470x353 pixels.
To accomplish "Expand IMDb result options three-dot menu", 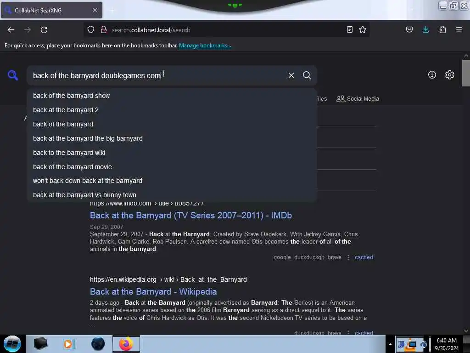I will click(x=348, y=257).
